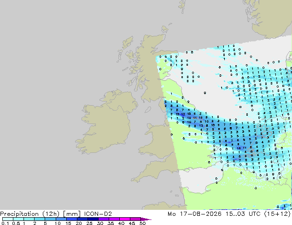Select the 10–15 mm legend color swatch
The width and height of the screenshot is (292, 225).
[x=61, y=219]
